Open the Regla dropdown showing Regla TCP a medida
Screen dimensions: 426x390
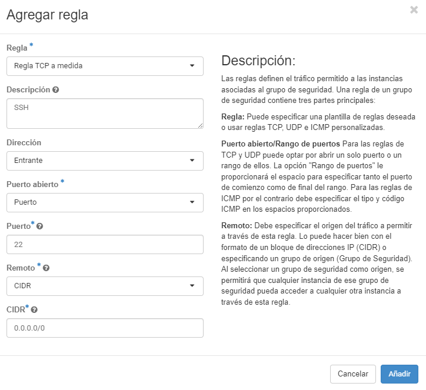click(105, 66)
